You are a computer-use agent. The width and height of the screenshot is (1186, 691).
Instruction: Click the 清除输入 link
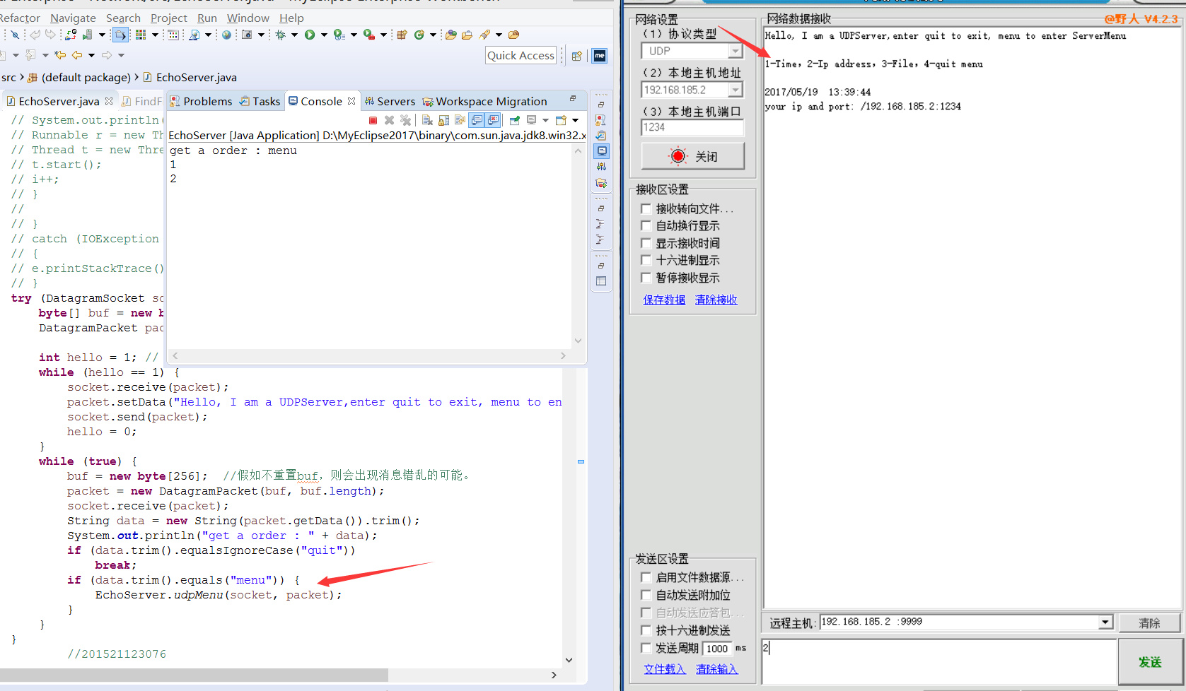(x=716, y=669)
